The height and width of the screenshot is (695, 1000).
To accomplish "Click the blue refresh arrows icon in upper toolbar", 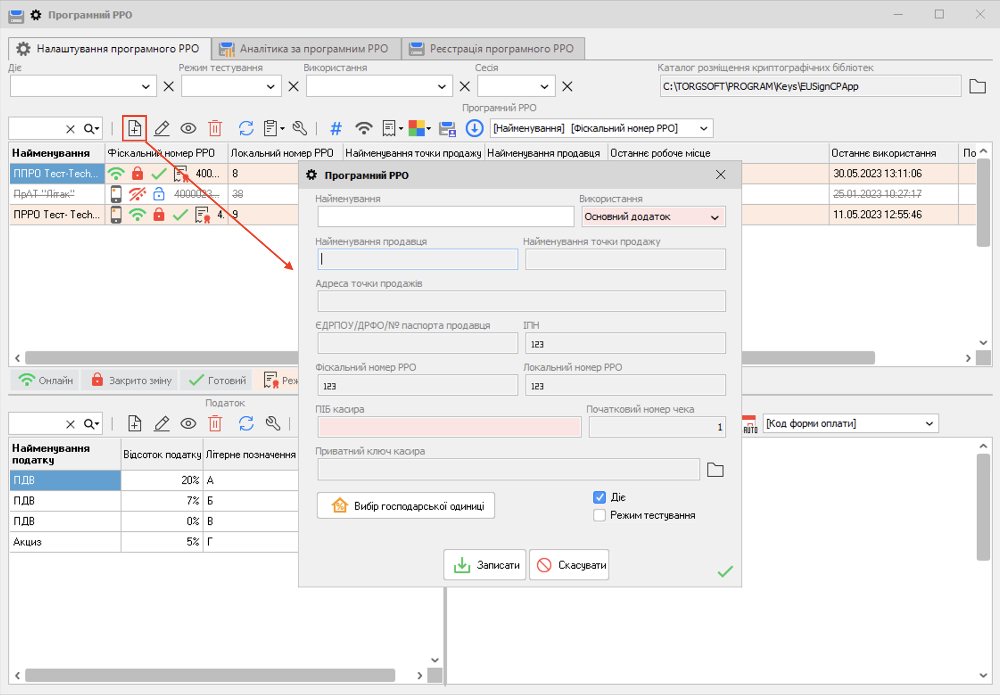I will (x=246, y=128).
